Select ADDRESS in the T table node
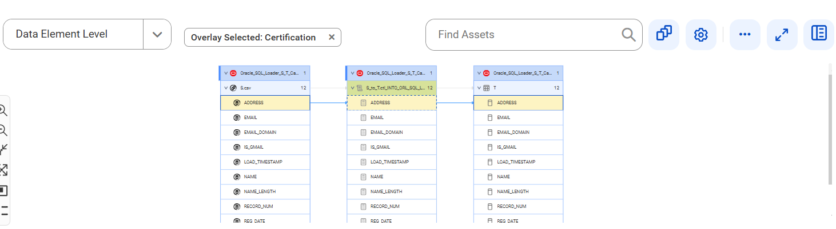836x229 pixels. (519, 103)
